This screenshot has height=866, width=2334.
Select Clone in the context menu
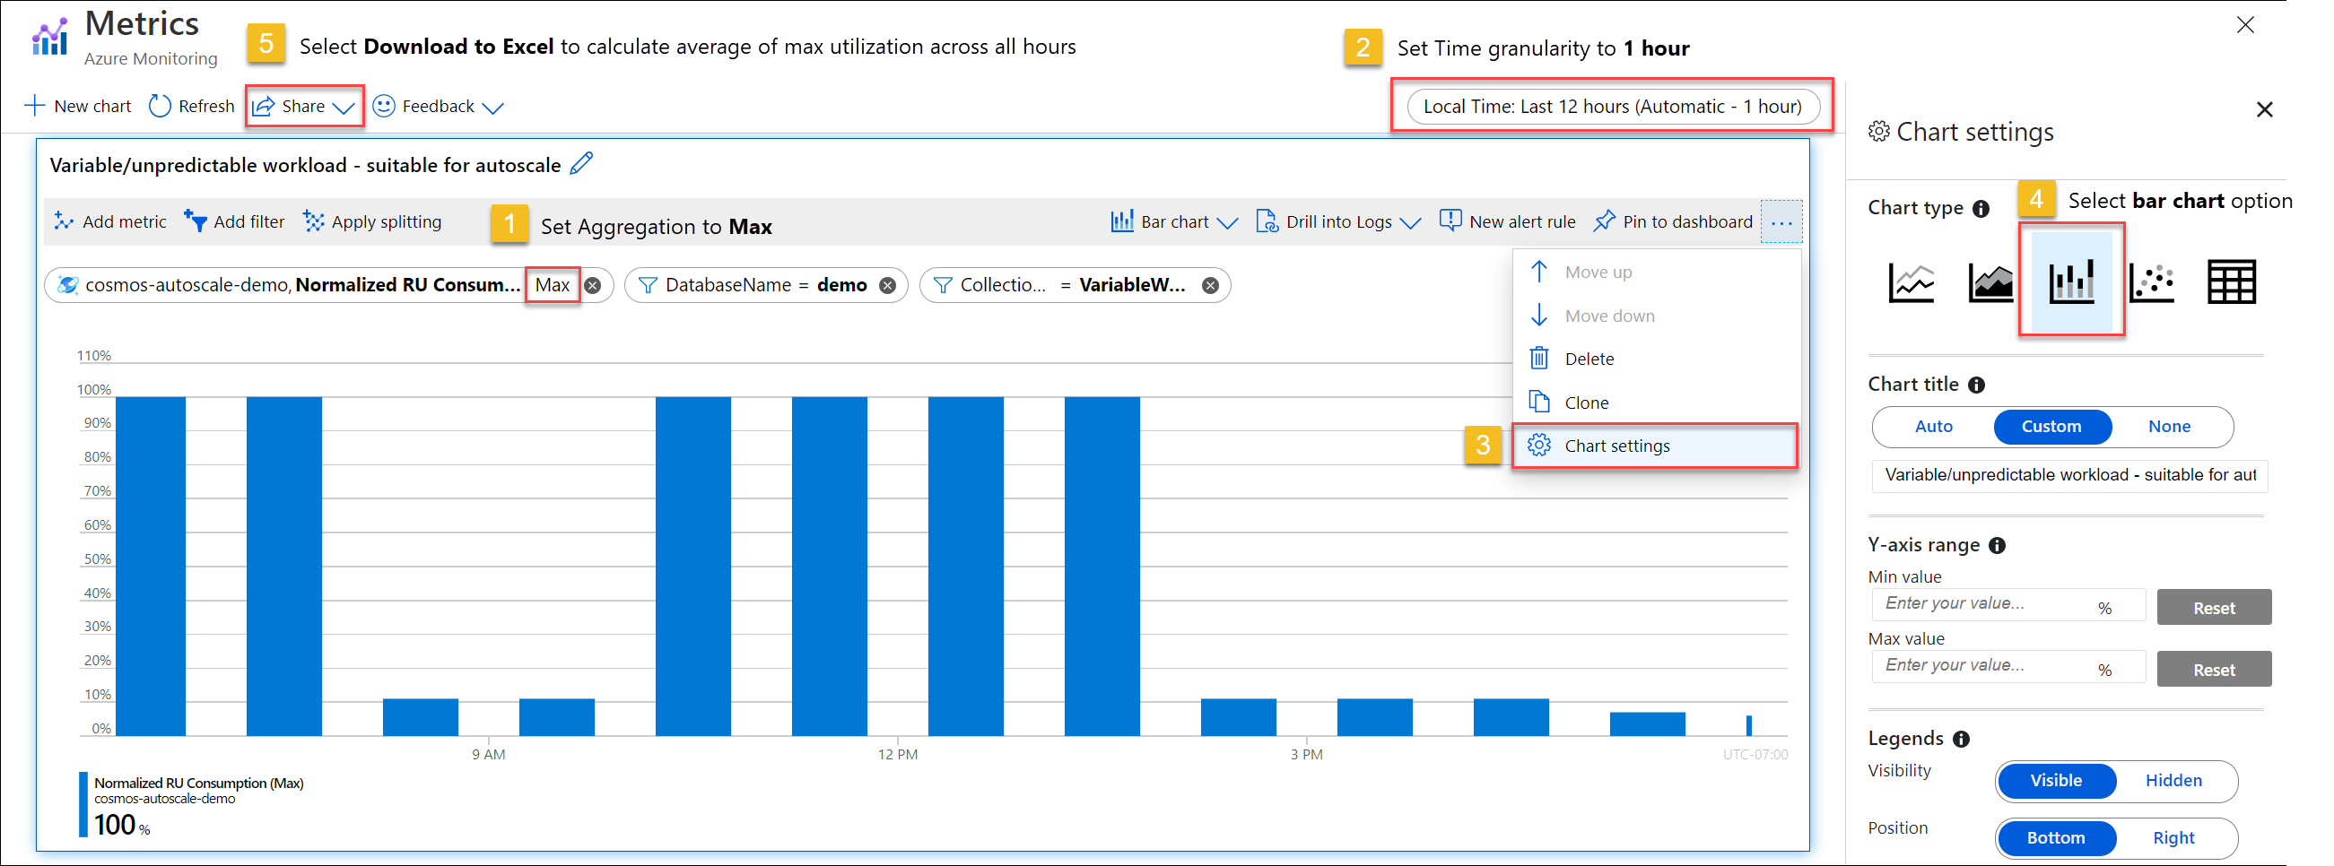point(1587,403)
